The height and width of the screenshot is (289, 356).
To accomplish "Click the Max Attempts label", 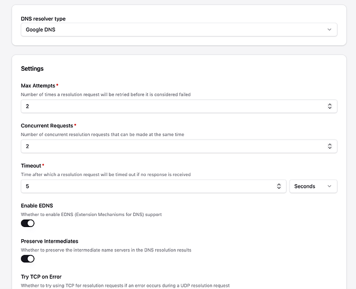I will [38, 86].
